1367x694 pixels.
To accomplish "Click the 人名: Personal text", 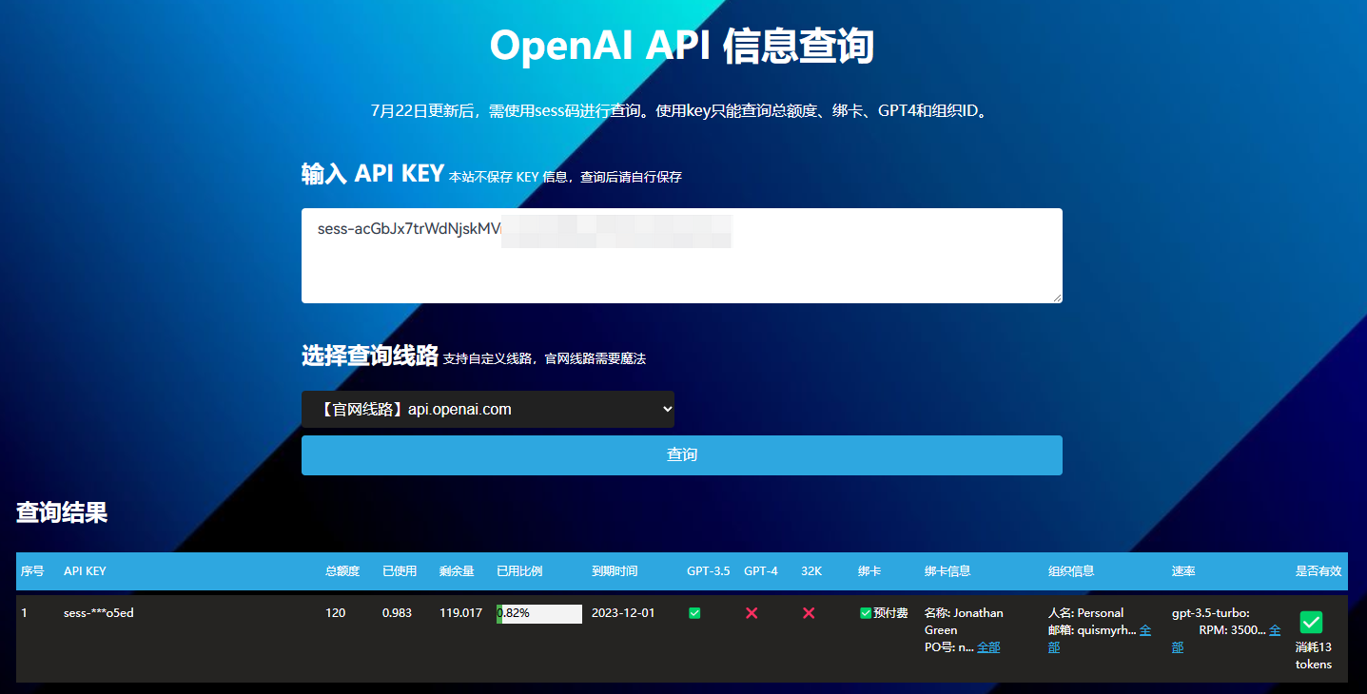I will (x=1085, y=613).
